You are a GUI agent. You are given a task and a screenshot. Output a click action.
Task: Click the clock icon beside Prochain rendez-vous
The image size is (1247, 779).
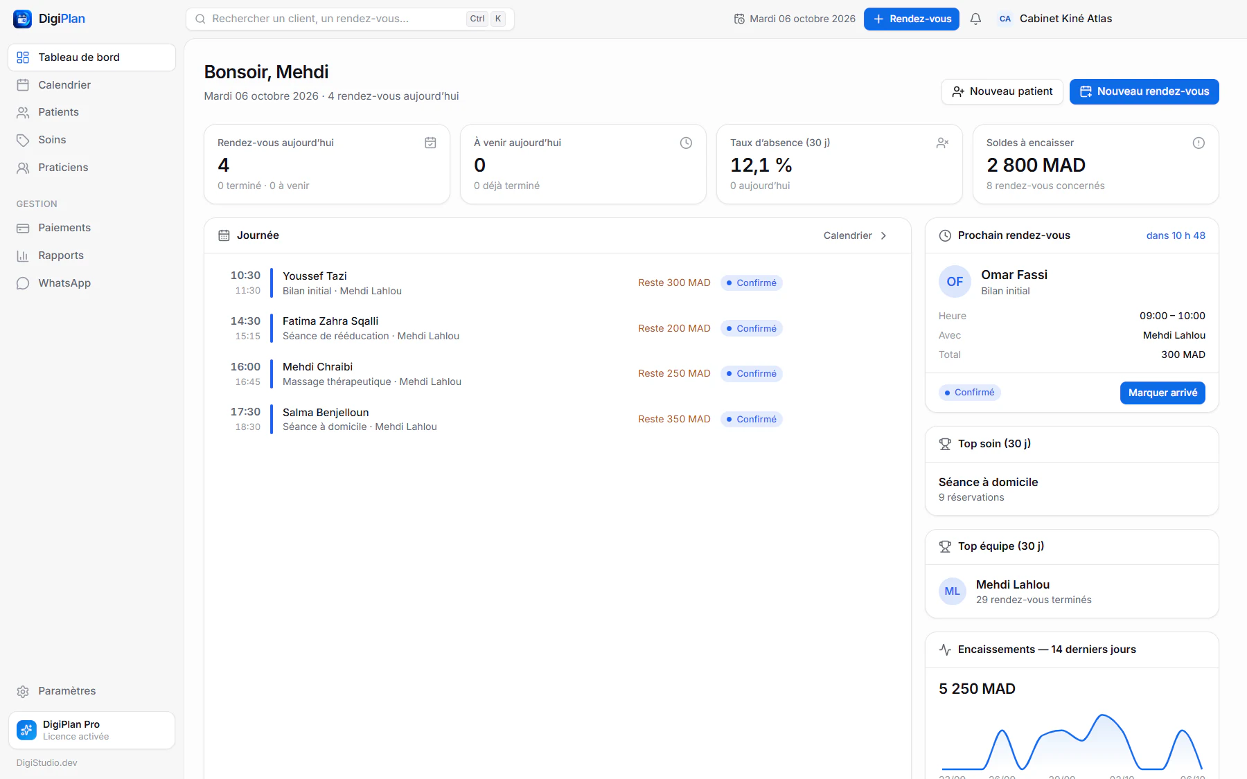945,235
